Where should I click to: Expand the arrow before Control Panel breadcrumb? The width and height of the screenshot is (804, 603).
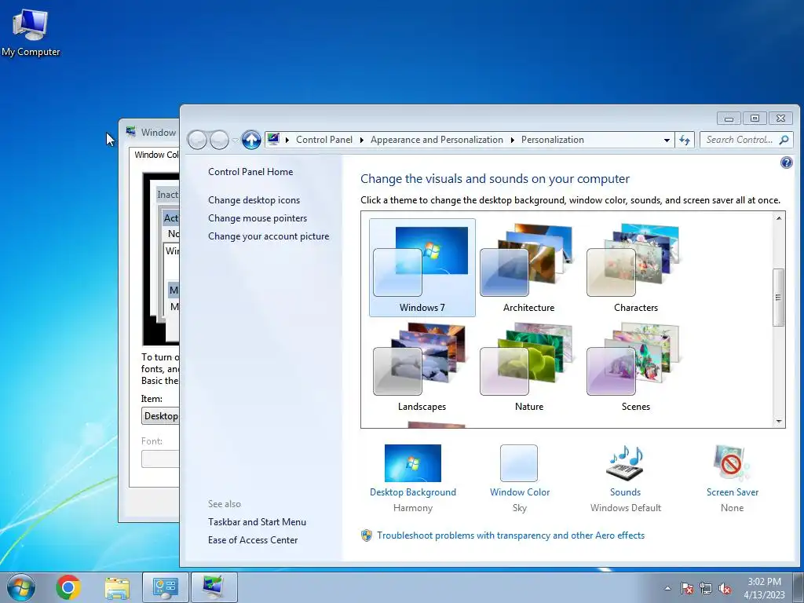pos(287,140)
